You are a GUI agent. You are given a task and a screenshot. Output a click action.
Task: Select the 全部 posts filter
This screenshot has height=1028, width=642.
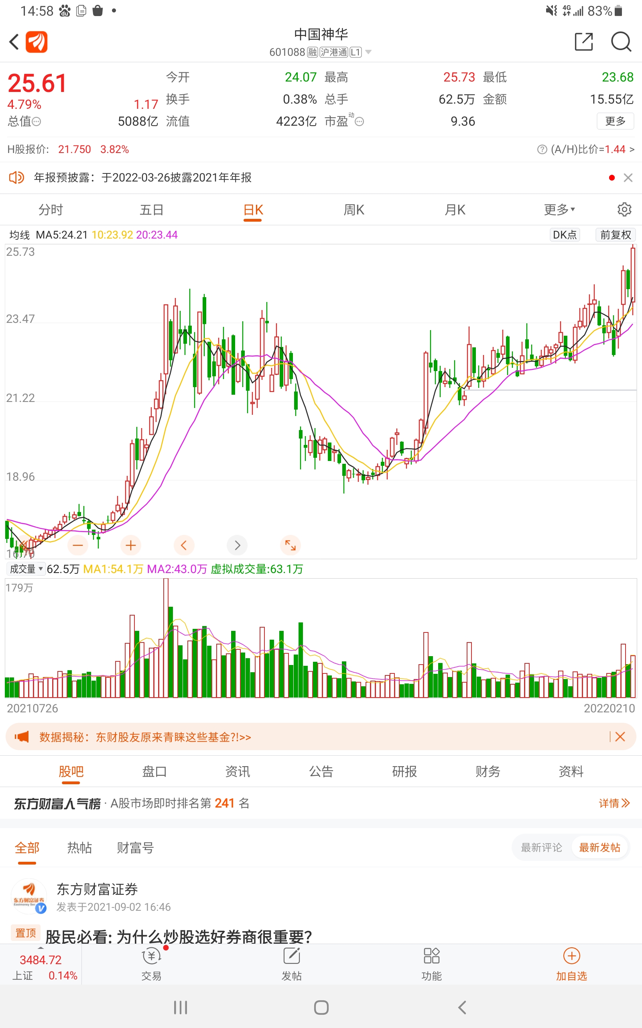pyautogui.click(x=27, y=848)
